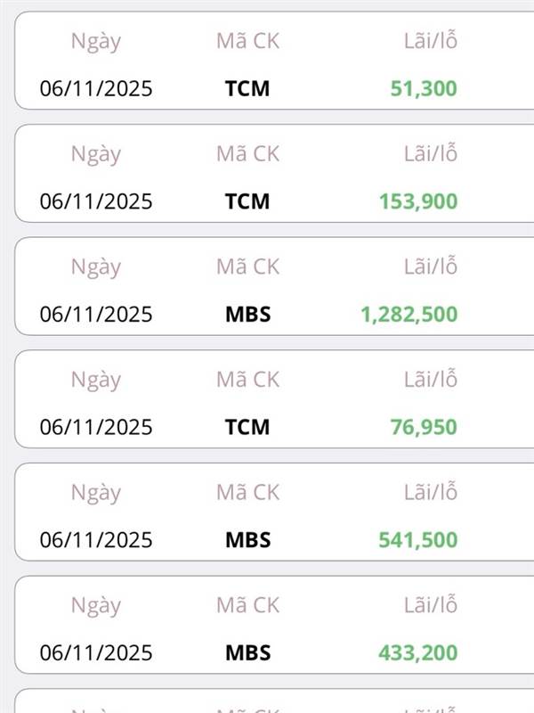
Task: Click TCM code in the 153,900 card
Action: [247, 201]
